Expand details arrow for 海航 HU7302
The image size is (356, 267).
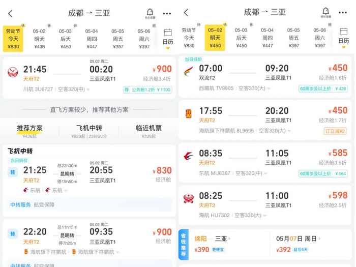point(265,216)
